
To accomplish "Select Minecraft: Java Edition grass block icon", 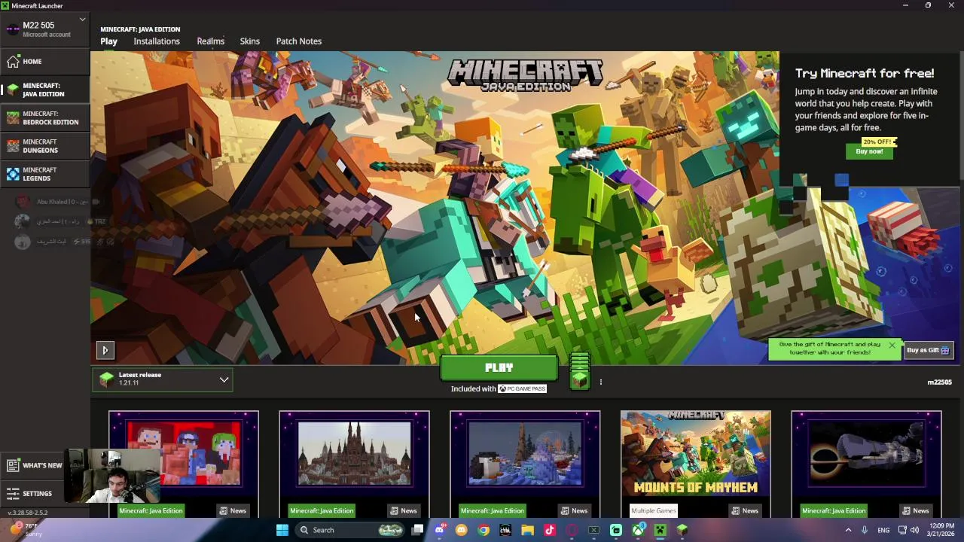I will pos(13,90).
